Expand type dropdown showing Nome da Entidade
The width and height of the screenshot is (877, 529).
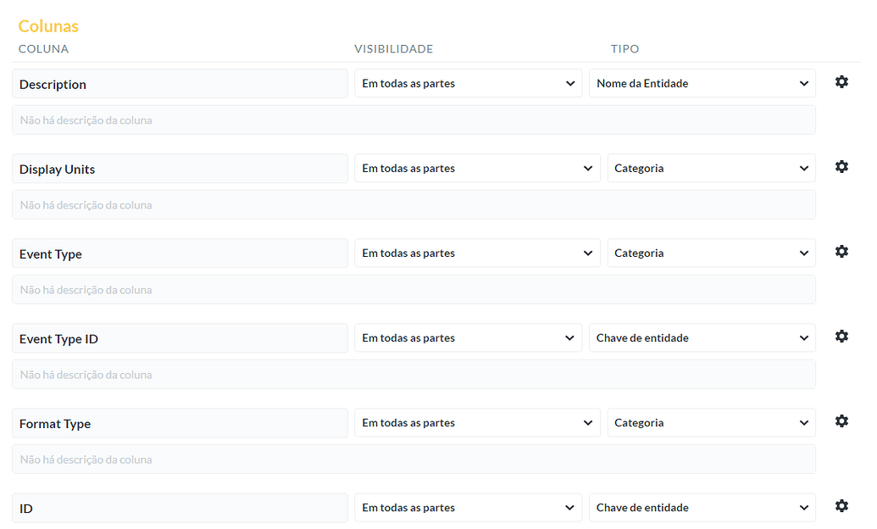coord(702,83)
